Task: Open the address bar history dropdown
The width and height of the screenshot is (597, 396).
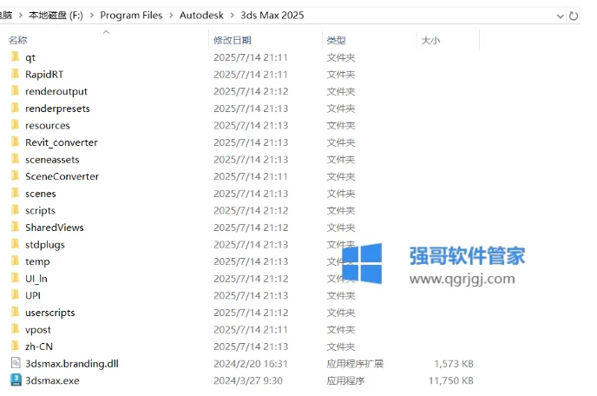Action: (x=560, y=16)
